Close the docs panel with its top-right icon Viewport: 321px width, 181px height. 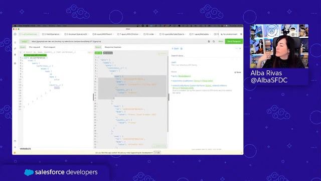tap(240, 49)
